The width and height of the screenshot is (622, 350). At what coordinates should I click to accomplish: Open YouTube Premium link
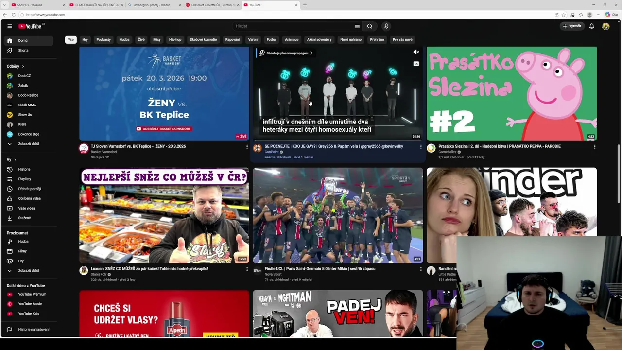pyautogui.click(x=29, y=294)
